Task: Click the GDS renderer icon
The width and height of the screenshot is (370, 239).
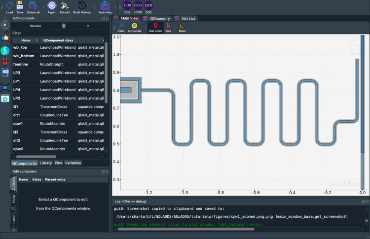Action: coord(127,7)
